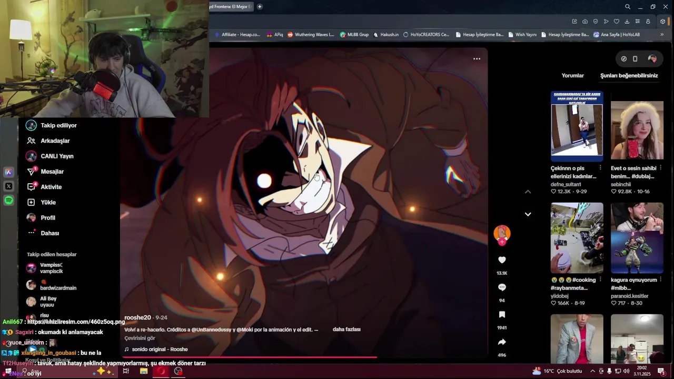This screenshot has height=379, width=674.
Task: Seek on the video progress bar
Action: (304, 357)
